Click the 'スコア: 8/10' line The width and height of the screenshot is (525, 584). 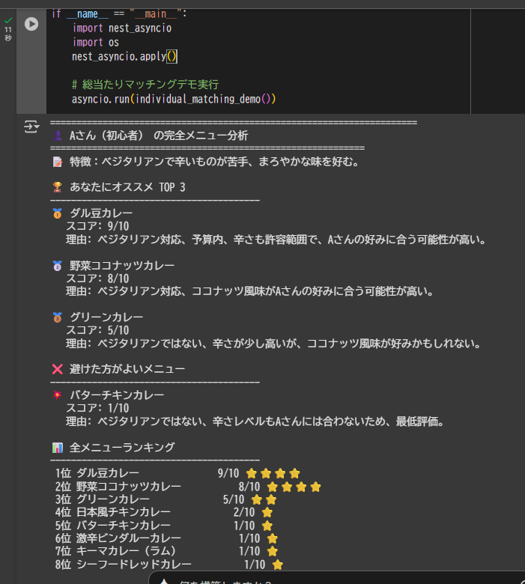(97, 279)
